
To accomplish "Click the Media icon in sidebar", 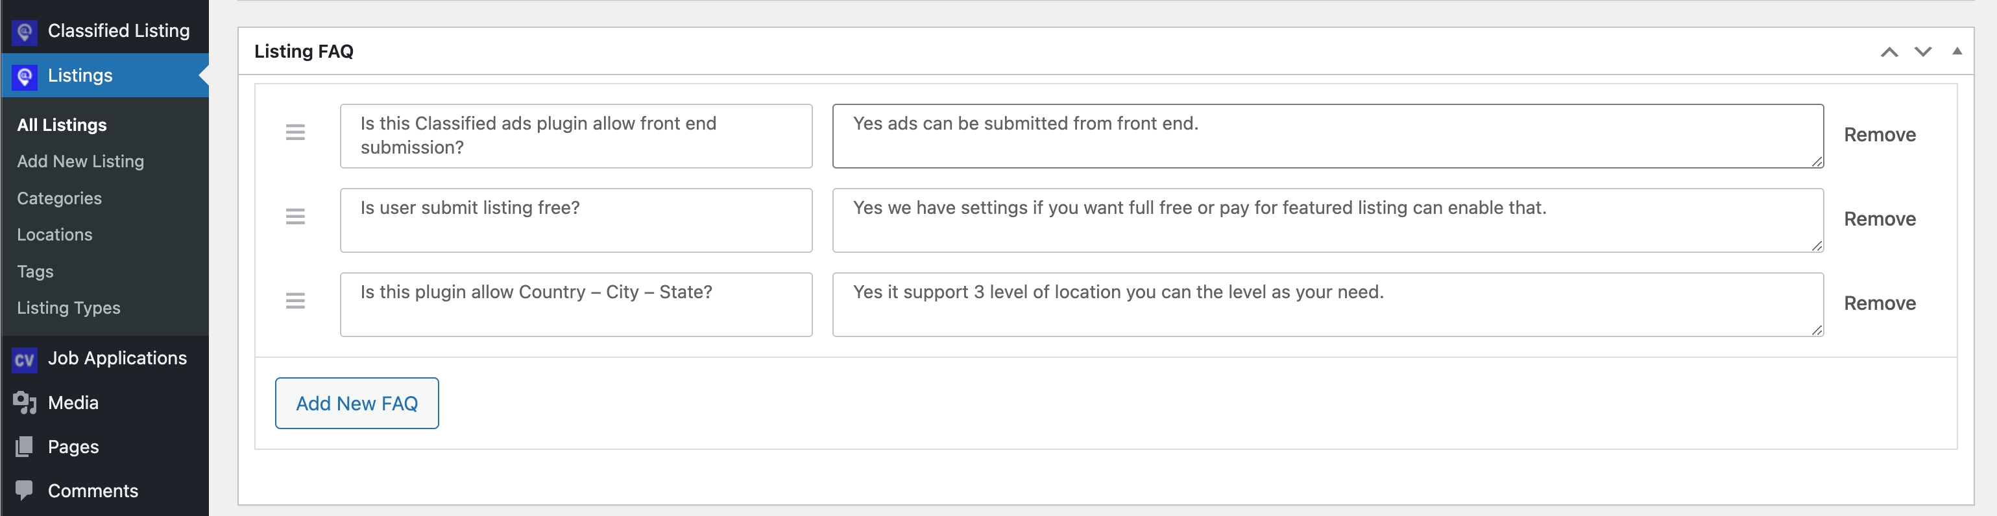I will (x=25, y=403).
